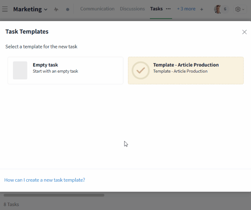Image resolution: width=251 pixels, height=210 pixels.
Task: Open the settings gear dropdown
Action: tap(240, 9)
